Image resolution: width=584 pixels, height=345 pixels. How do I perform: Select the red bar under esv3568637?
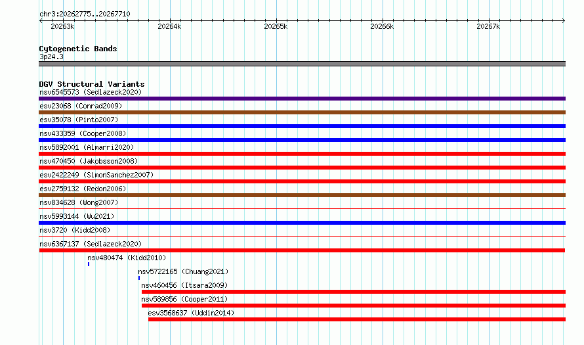point(357,319)
